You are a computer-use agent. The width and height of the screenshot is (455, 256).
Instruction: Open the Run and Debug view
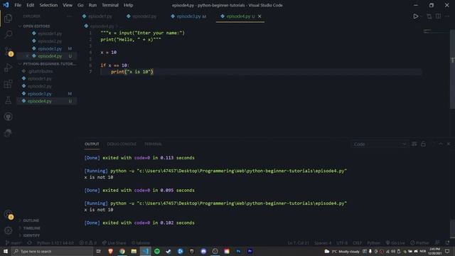click(8, 68)
